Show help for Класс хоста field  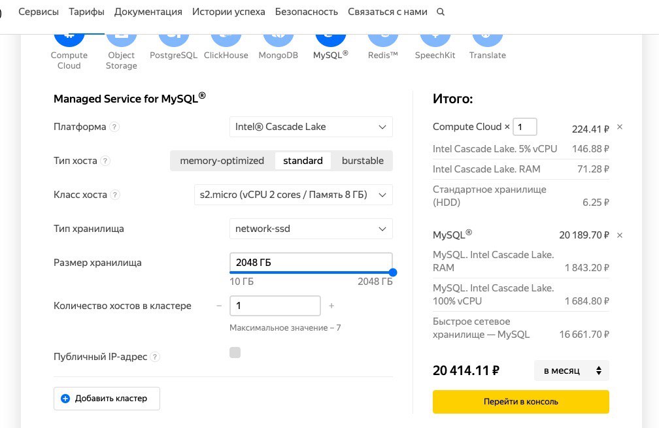[115, 195]
